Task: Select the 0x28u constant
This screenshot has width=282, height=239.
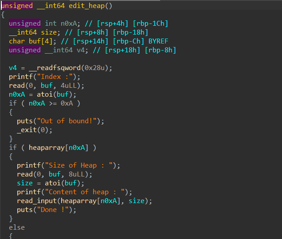Action: (94, 68)
